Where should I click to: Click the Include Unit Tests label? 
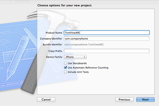pyautogui.click(x=78, y=72)
